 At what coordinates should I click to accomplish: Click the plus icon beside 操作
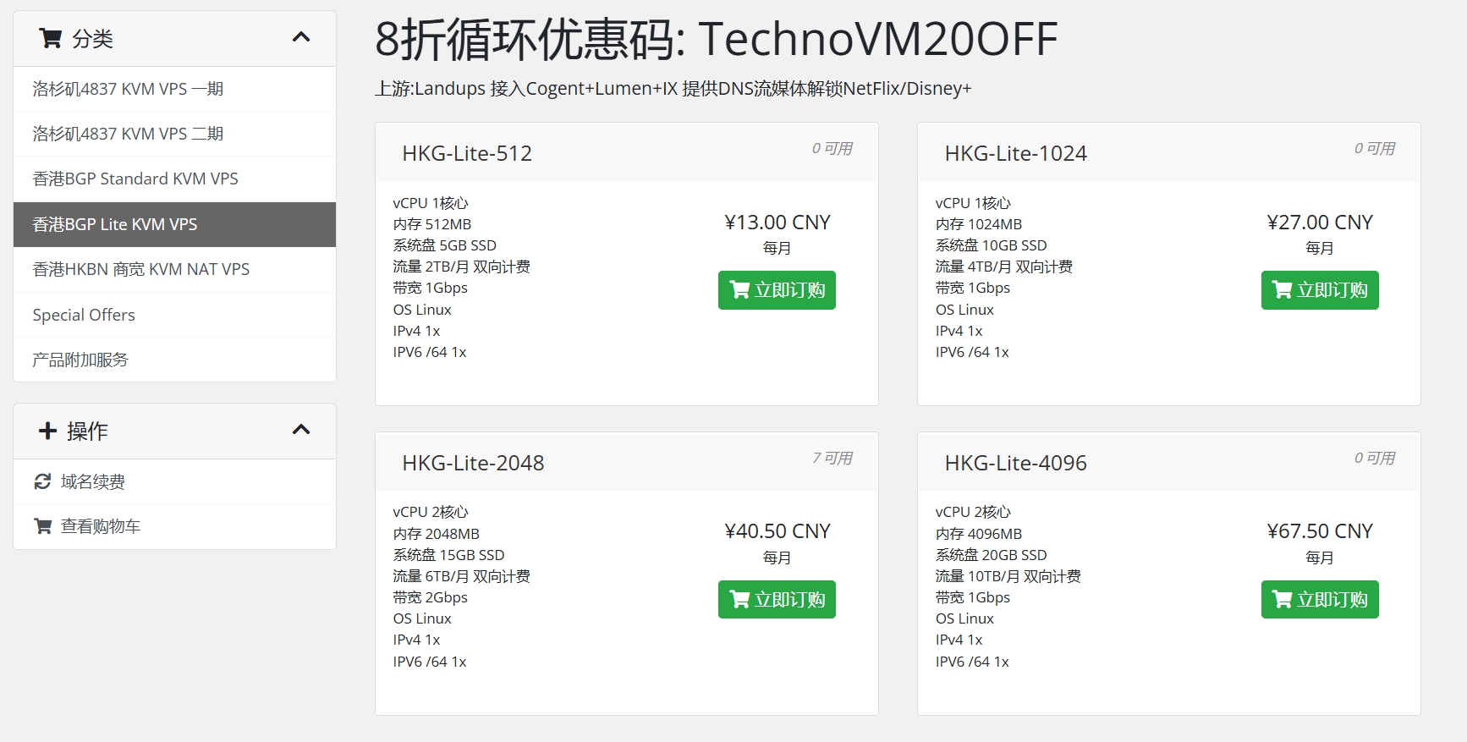47,431
